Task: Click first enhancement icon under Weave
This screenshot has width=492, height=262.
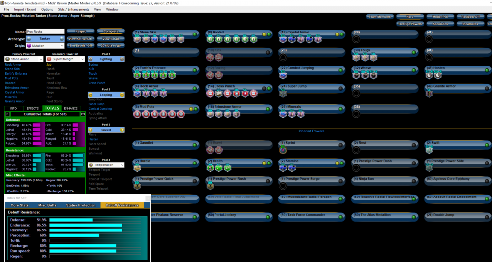Action: [356, 75]
